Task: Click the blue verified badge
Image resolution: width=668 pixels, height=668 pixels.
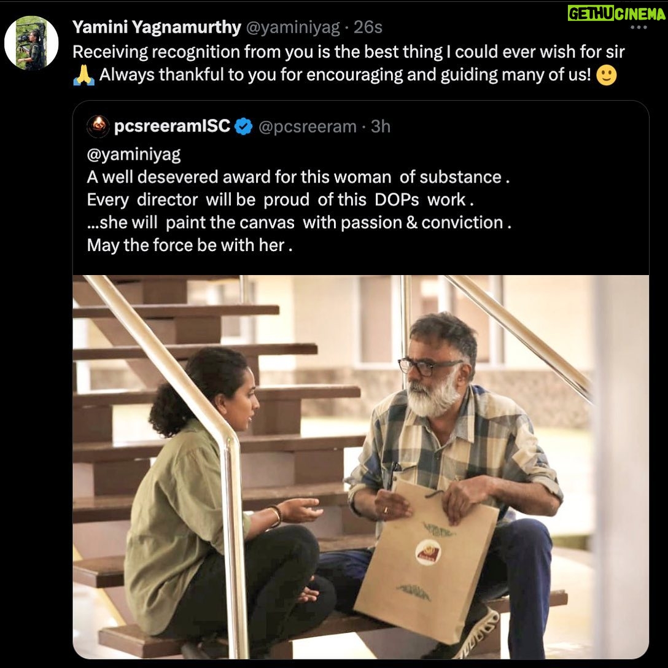Action: point(244,127)
